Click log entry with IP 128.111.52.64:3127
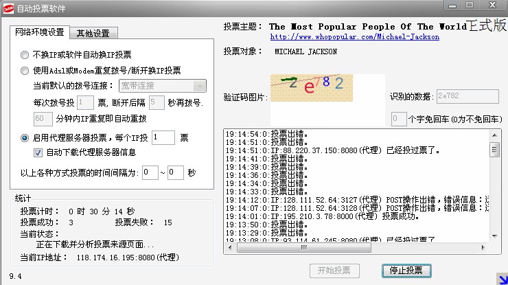Image resolution: width=508 pixels, height=285 pixels. 358,200
